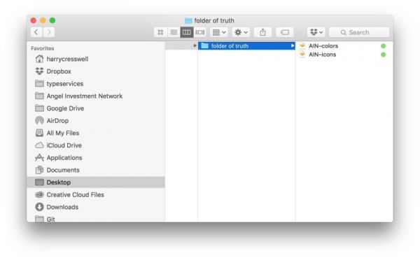Open Applications from the sidebar
Viewport: 420px width, 260px height.
click(96, 157)
